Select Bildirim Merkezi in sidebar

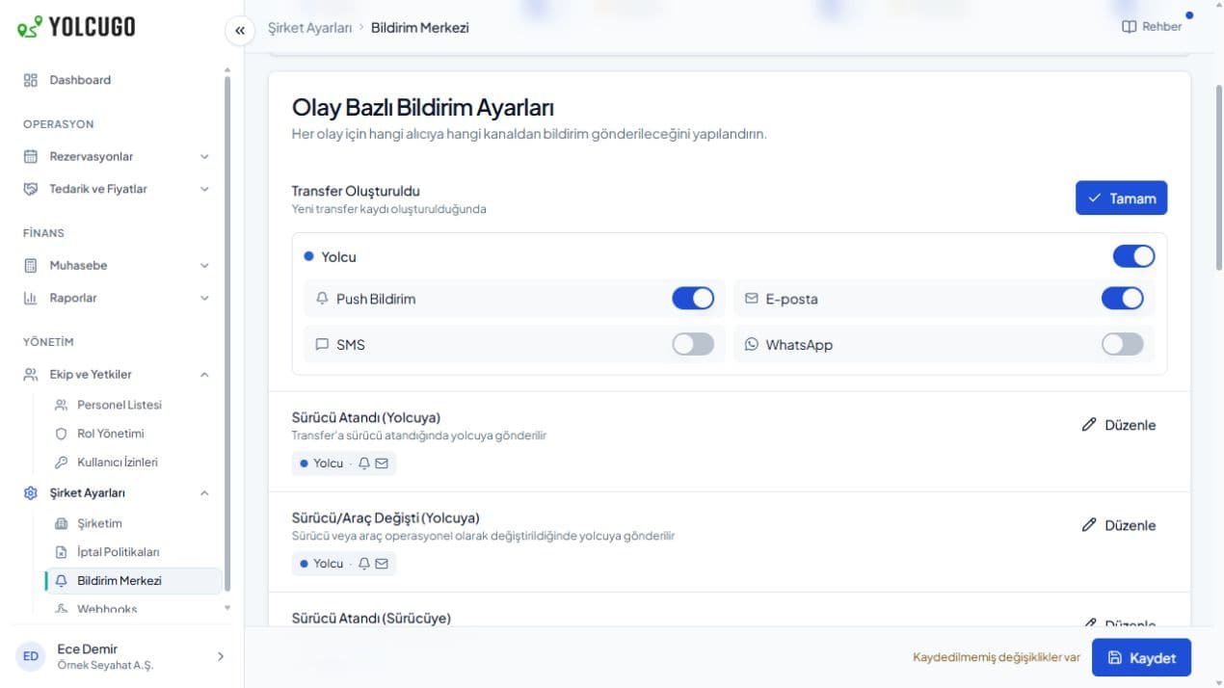[x=133, y=581]
